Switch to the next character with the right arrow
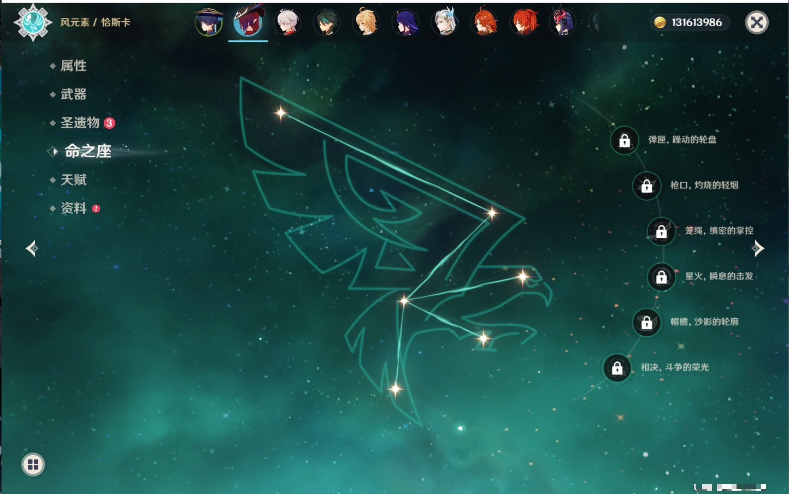 coord(757,248)
